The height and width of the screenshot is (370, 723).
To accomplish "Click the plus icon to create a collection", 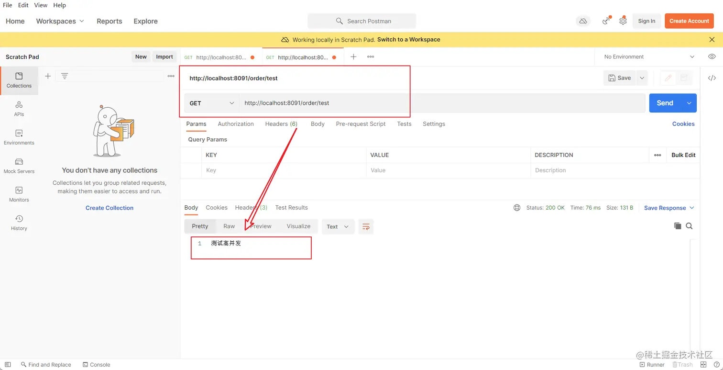I will (48, 76).
